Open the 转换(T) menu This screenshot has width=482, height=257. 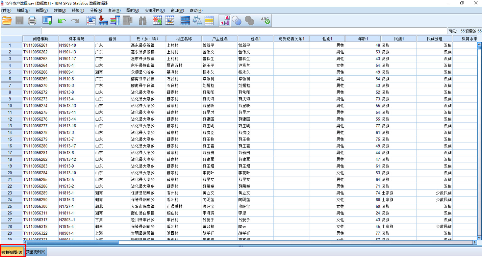click(78, 10)
